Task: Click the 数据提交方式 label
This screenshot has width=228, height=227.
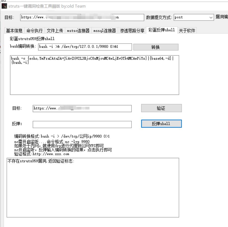Action: tap(159, 17)
